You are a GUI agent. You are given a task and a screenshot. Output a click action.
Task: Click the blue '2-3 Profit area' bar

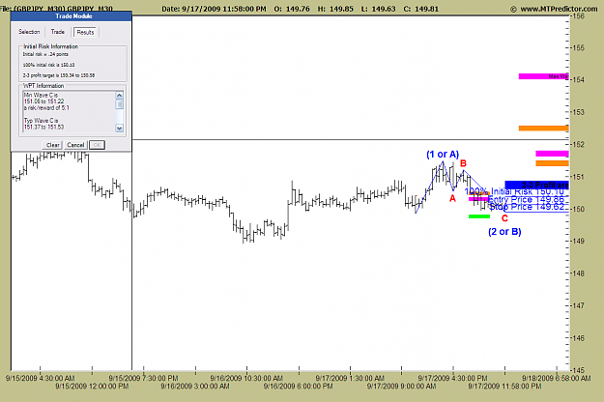click(x=536, y=185)
